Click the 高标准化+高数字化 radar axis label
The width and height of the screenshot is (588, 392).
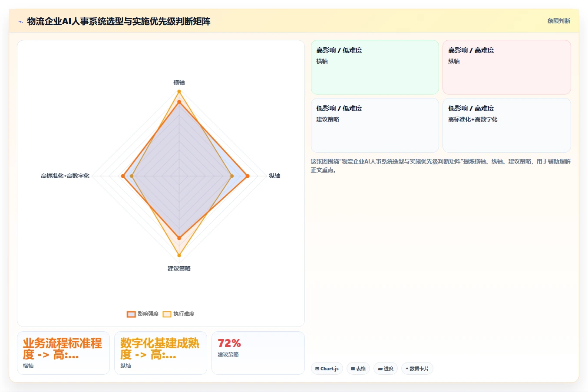click(65, 176)
